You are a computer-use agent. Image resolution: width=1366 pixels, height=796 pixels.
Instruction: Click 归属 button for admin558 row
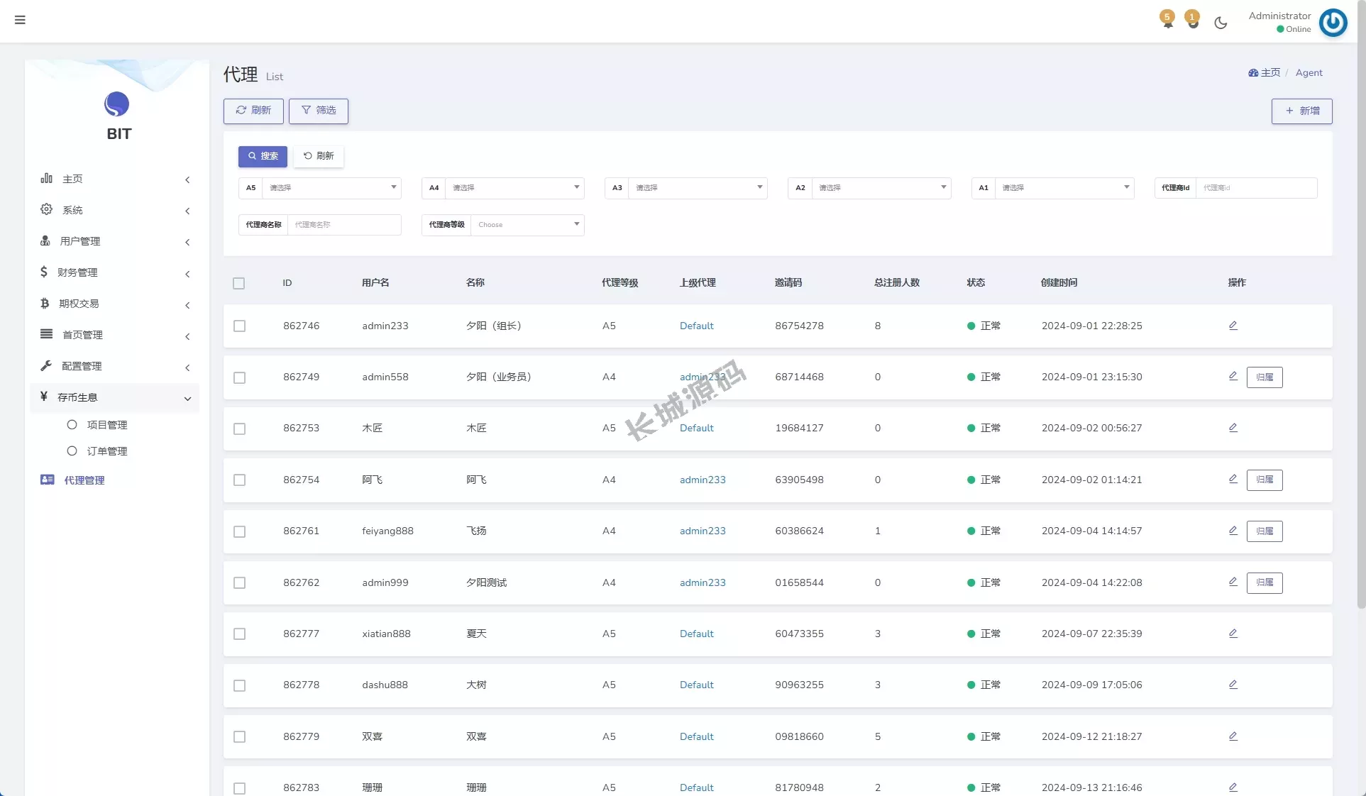(1265, 377)
